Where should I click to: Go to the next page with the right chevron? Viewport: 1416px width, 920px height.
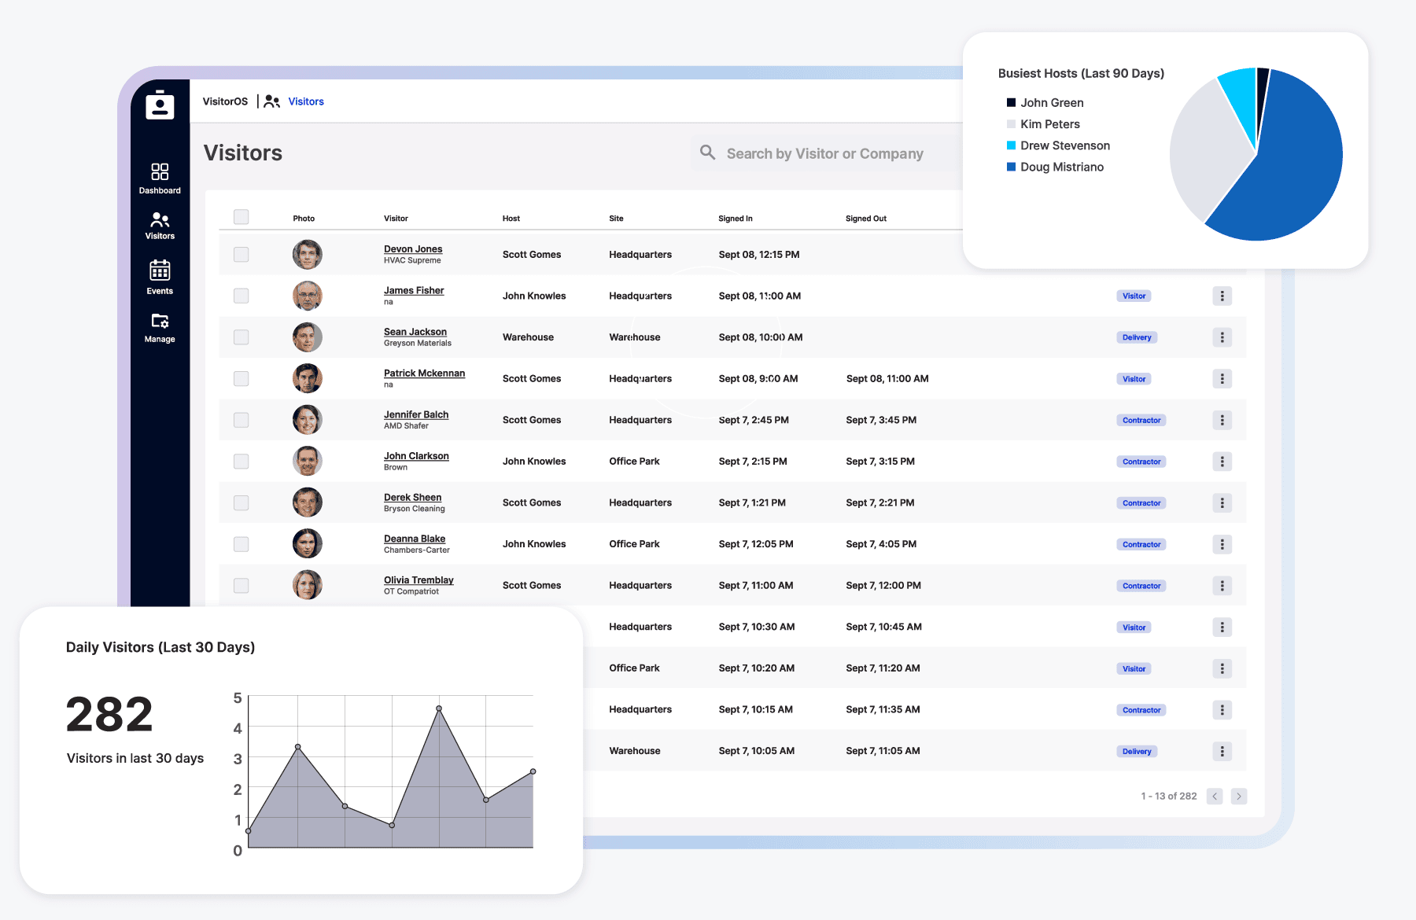pos(1238,796)
